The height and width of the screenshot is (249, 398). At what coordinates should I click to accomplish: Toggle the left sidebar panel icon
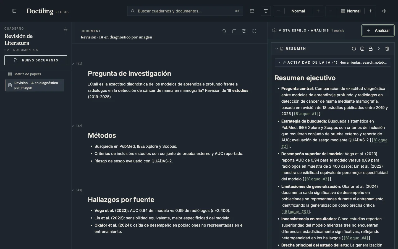tap(14, 11)
